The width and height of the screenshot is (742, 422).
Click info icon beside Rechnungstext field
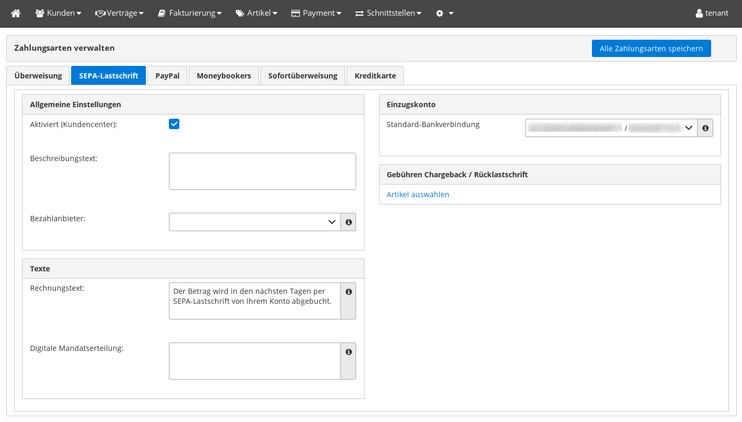[x=348, y=292]
